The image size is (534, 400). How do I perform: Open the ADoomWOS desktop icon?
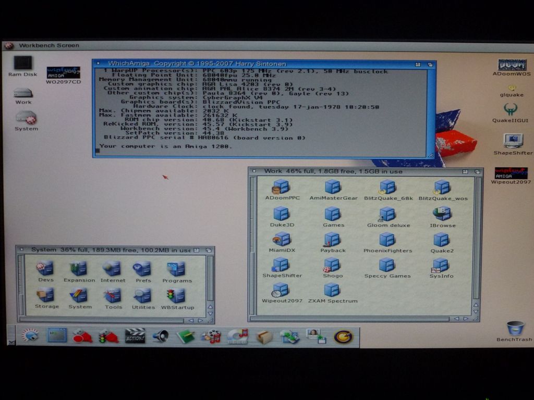(512, 65)
